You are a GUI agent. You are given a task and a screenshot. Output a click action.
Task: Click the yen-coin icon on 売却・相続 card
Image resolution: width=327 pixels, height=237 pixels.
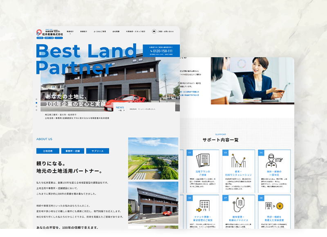[280, 206]
